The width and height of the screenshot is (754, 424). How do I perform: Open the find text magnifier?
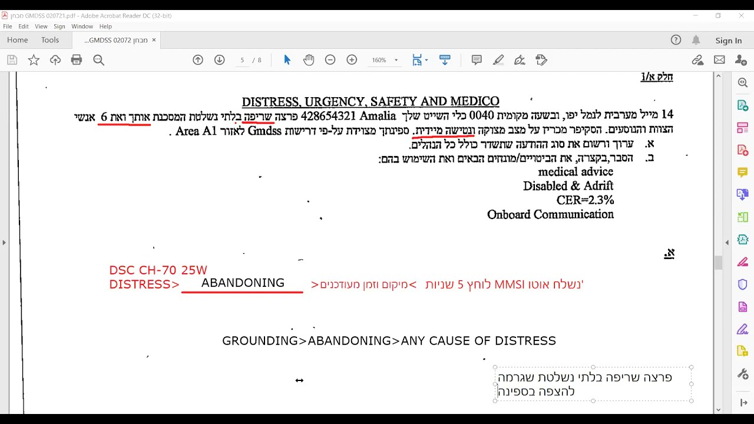pos(98,60)
